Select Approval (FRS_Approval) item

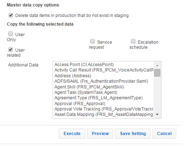click(103, 104)
